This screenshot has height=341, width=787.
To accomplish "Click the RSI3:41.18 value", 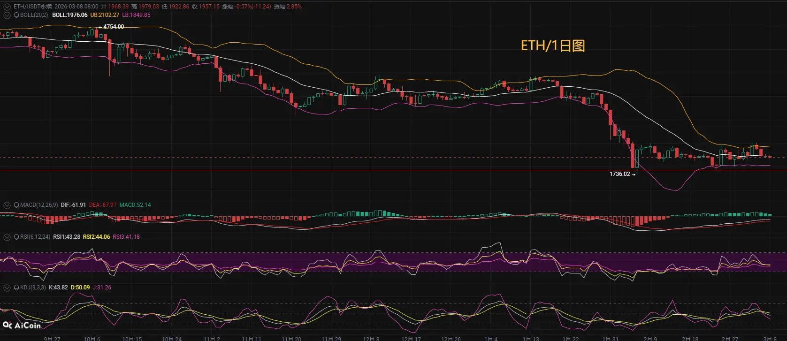I will coord(126,237).
